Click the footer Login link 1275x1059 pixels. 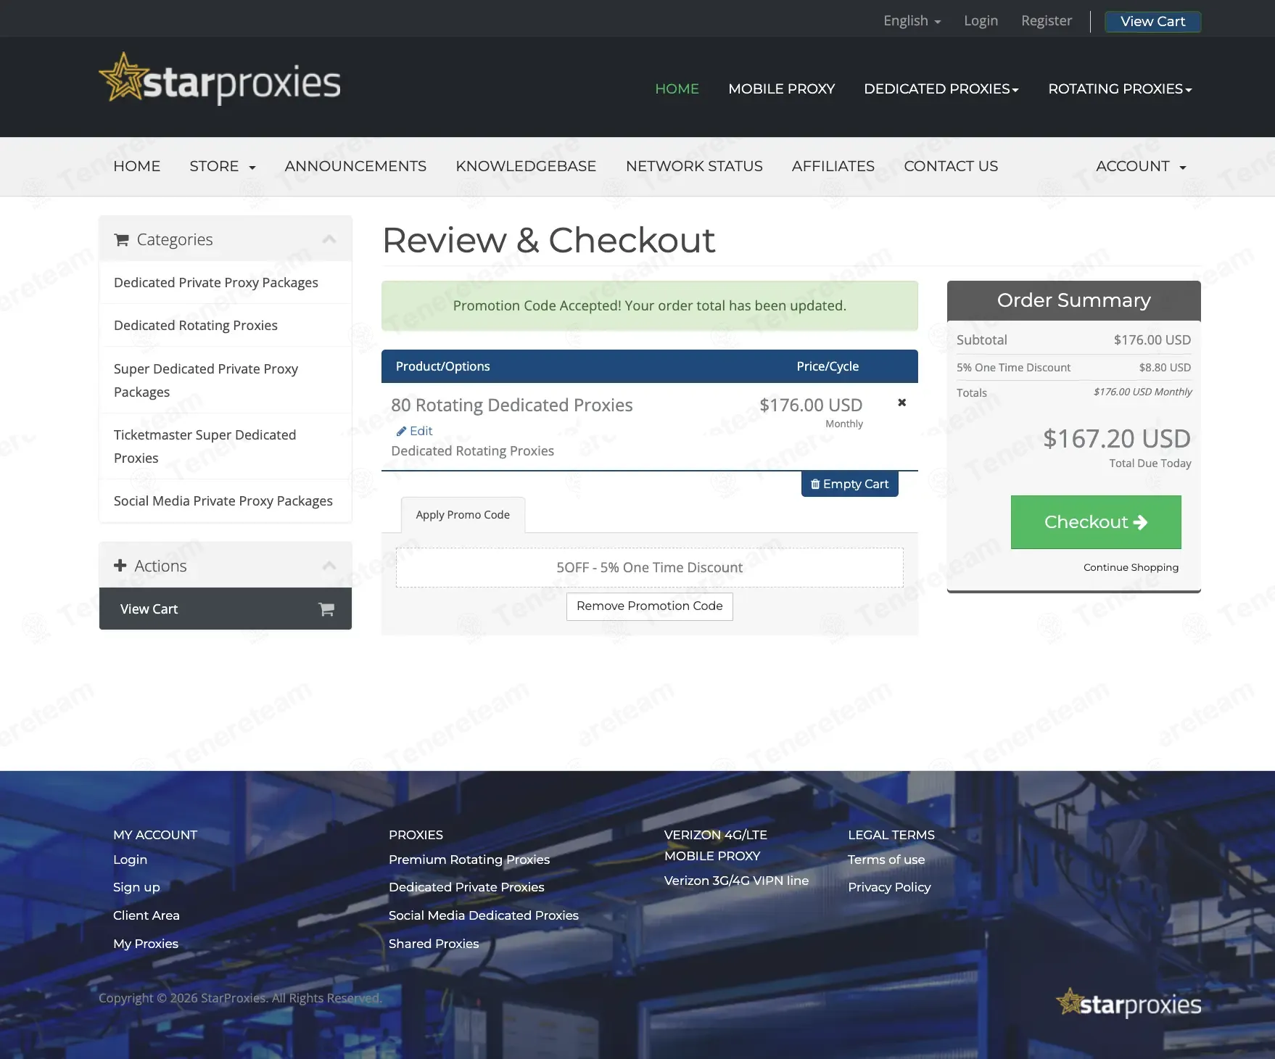[x=131, y=860]
